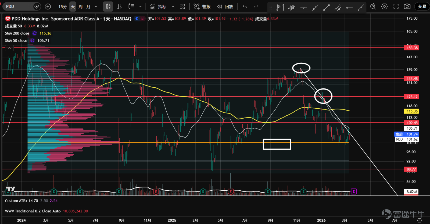Select the horizontal line tool
Screen dimensions: 430x224
[303, 8]
